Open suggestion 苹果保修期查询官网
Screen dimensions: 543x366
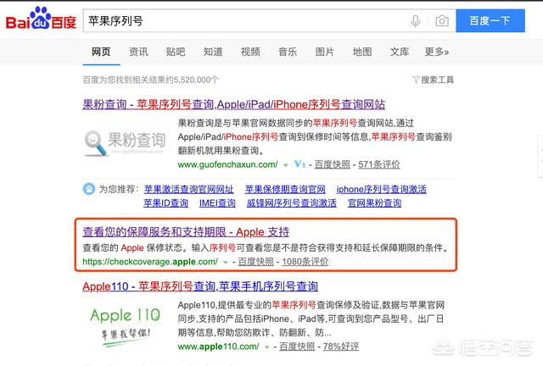pos(285,189)
